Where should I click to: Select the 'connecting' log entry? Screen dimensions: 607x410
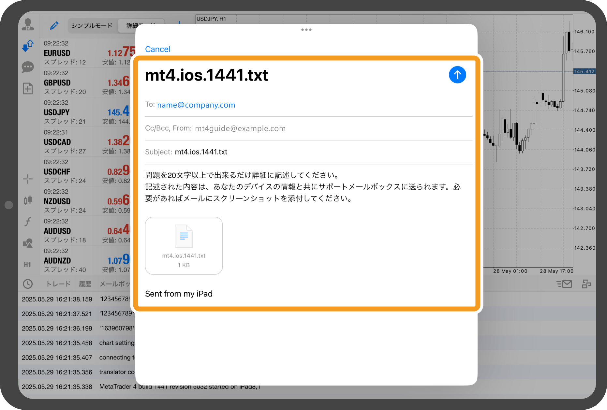pos(78,358)
